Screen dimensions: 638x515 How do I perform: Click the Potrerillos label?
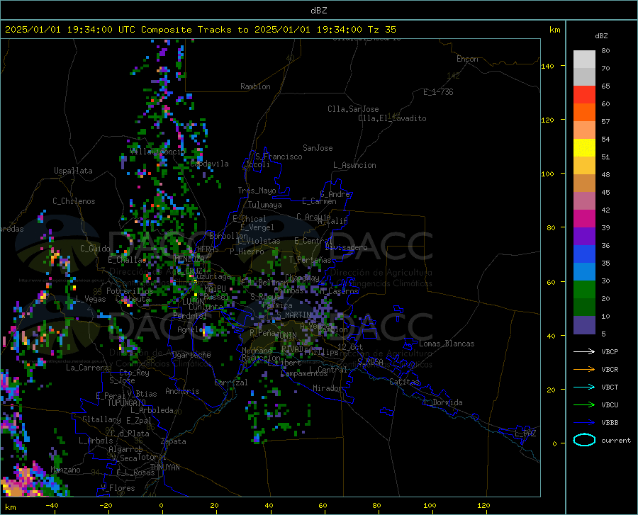tap(130, 291)
